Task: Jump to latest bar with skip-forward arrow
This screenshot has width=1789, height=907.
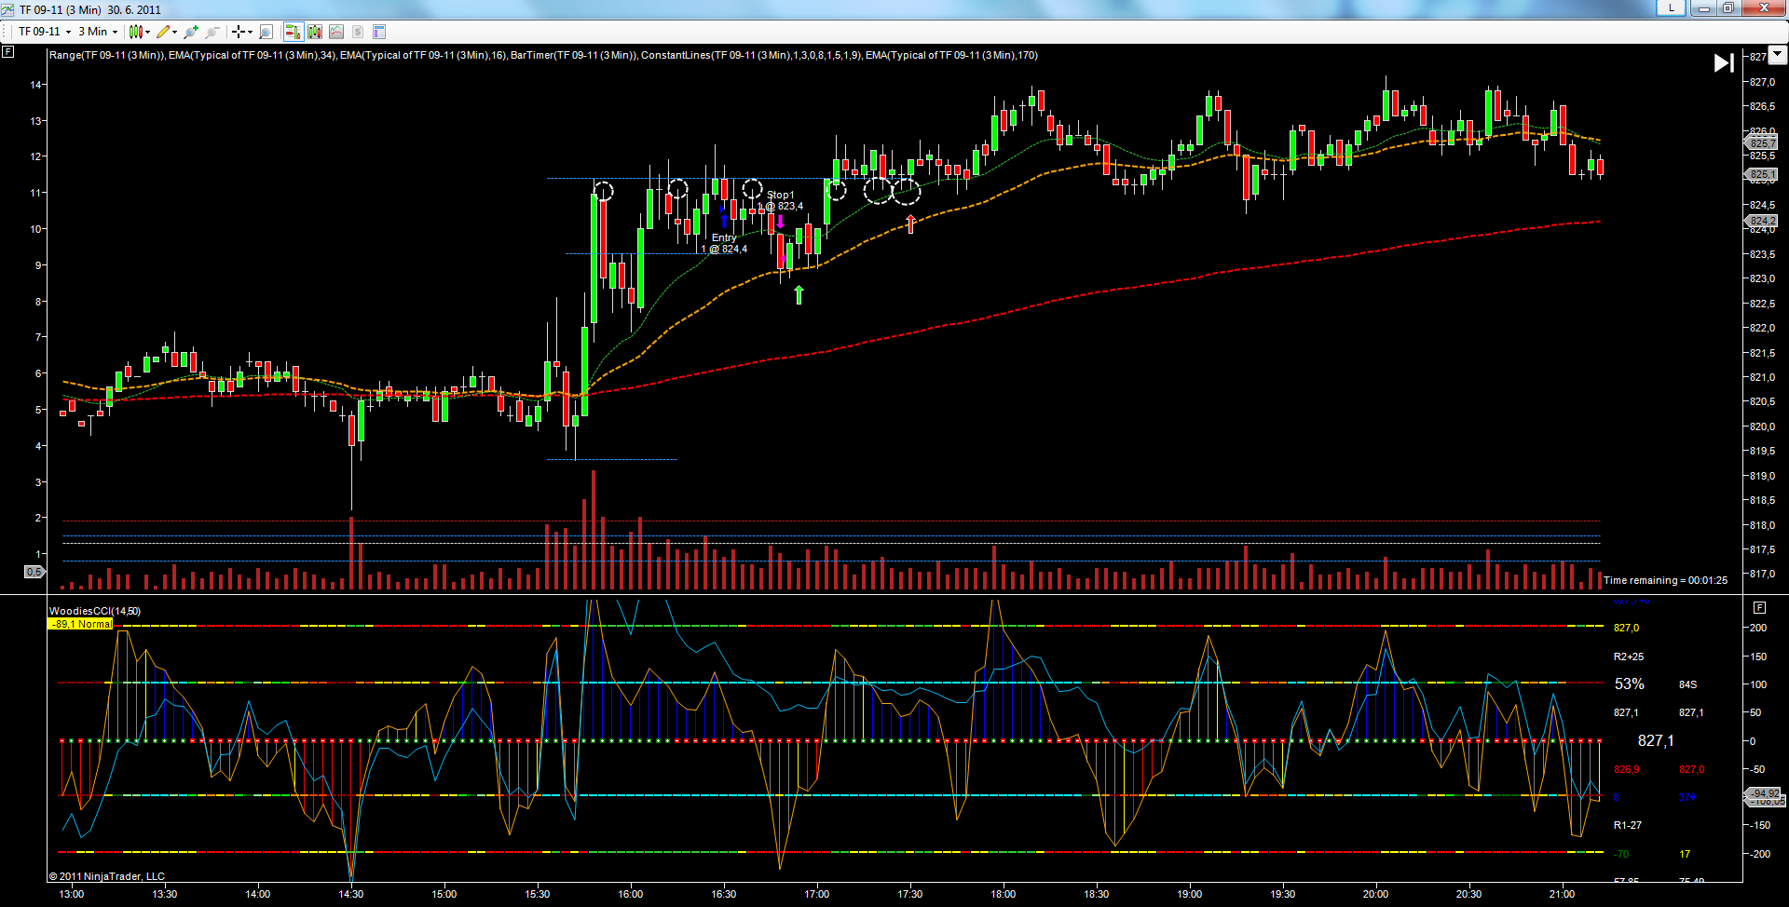Action: tap(1724, 62)
